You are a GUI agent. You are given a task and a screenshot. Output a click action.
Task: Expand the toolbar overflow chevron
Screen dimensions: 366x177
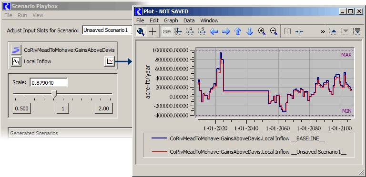point(323,31)
